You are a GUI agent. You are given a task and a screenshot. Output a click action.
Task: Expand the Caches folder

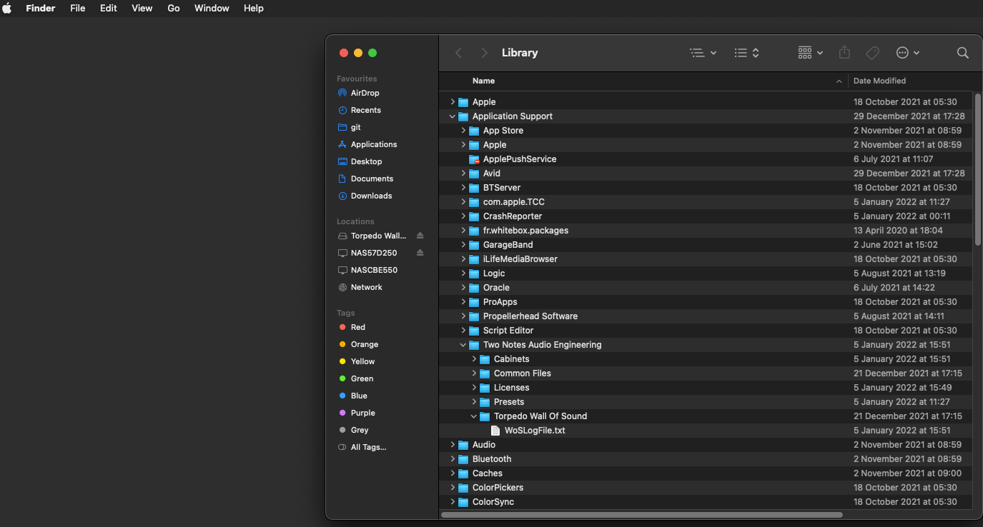(x=453, y=473)
